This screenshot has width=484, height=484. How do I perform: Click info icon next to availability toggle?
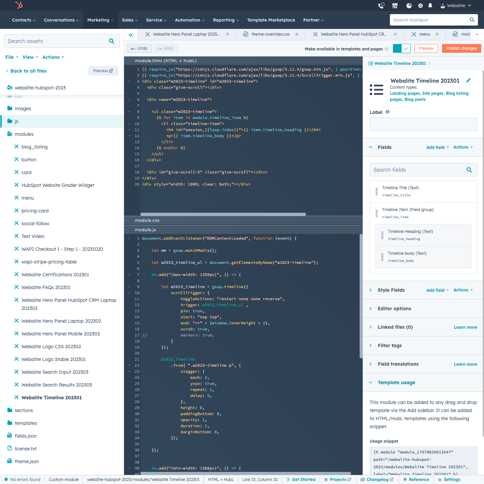387,49
